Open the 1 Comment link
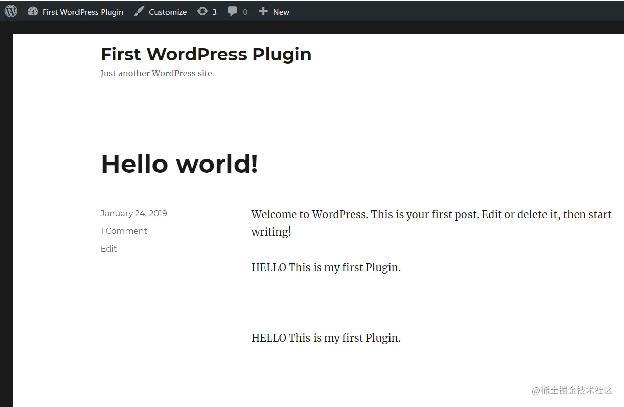Image resolution: width=624 pixels, height=407 pixels. point(124,231)
